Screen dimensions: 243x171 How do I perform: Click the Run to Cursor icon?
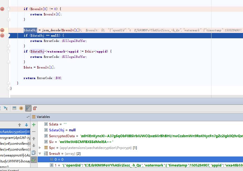(6, 108)
